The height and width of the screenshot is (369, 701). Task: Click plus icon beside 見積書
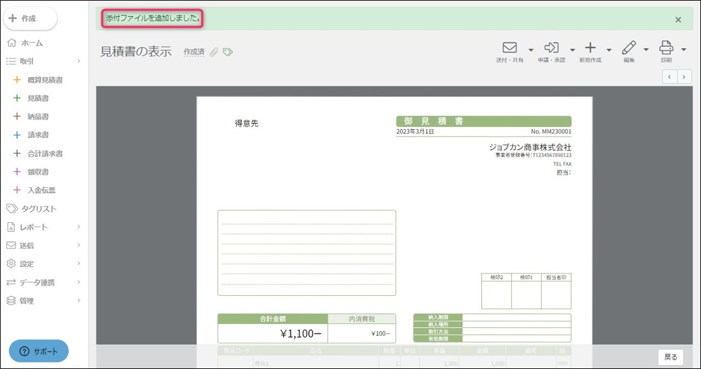pyautogui.click(x=17, y=98)
